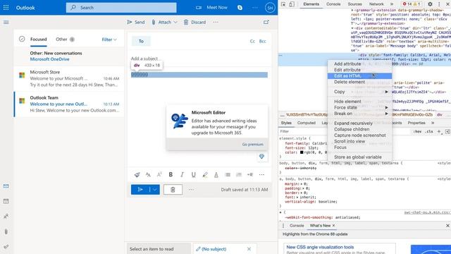This screenshot has width=451, height=254.
Task: Choose Capture node screenshot
Action: (359, 135)
